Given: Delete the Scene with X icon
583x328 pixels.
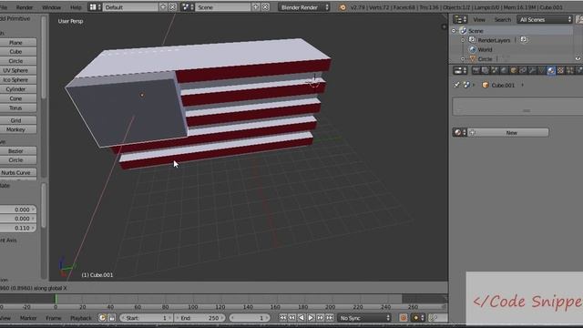Looking at the screenshot, I should coord(265,7).
